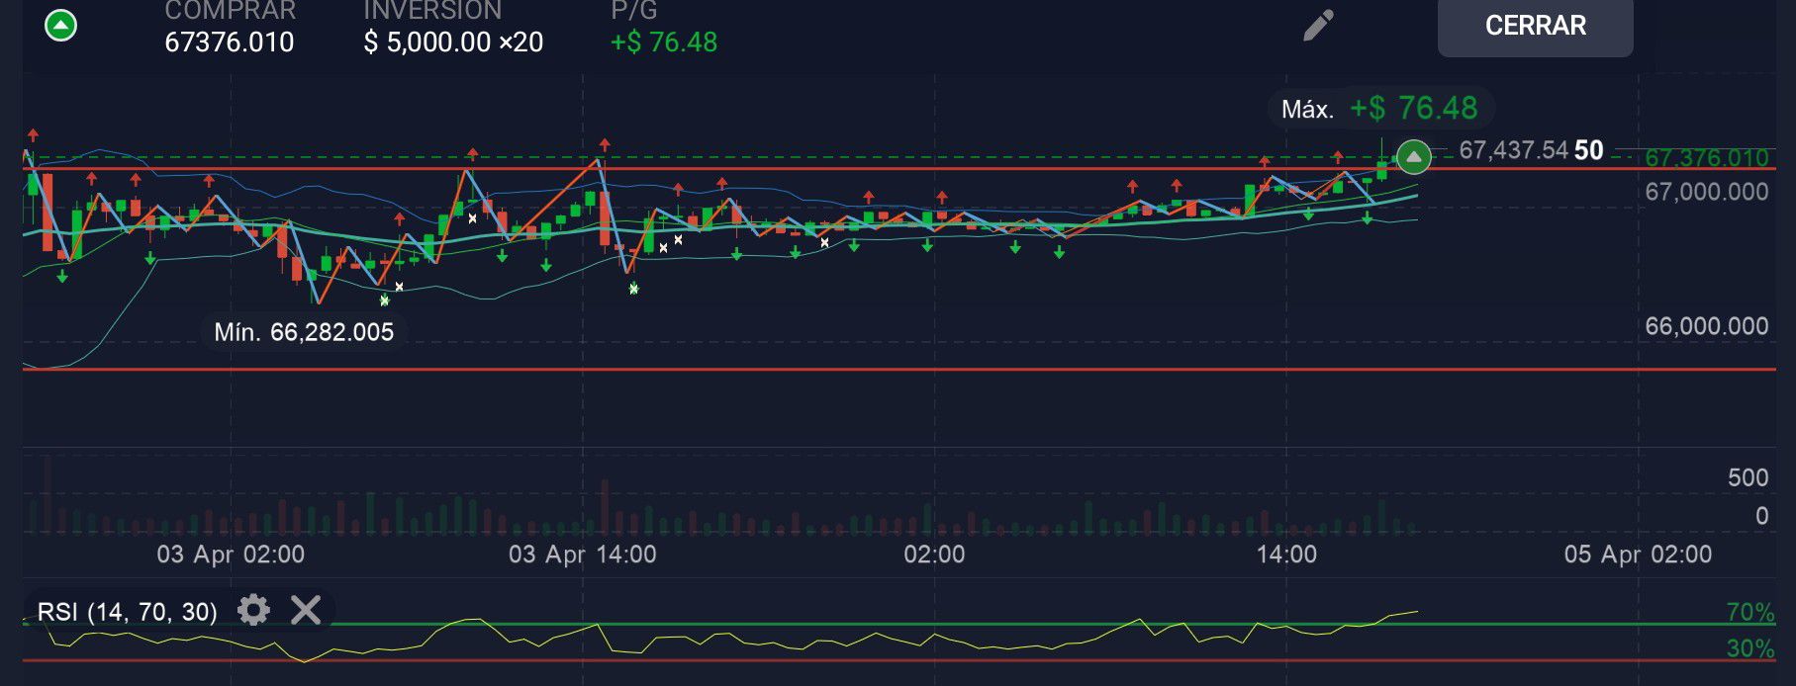Click the RSI 30% oversold level label
This screenshot has width=1796, height=686.
[1749, 648]
